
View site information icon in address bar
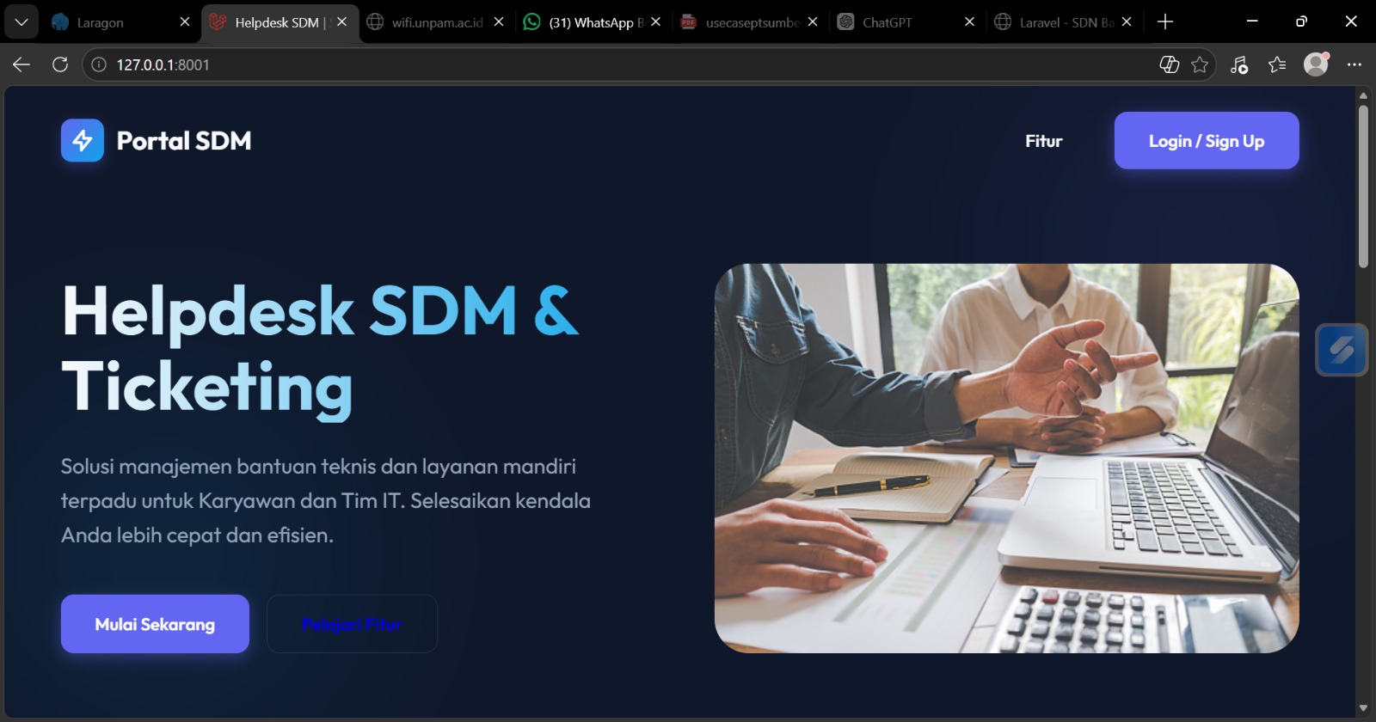99,64
